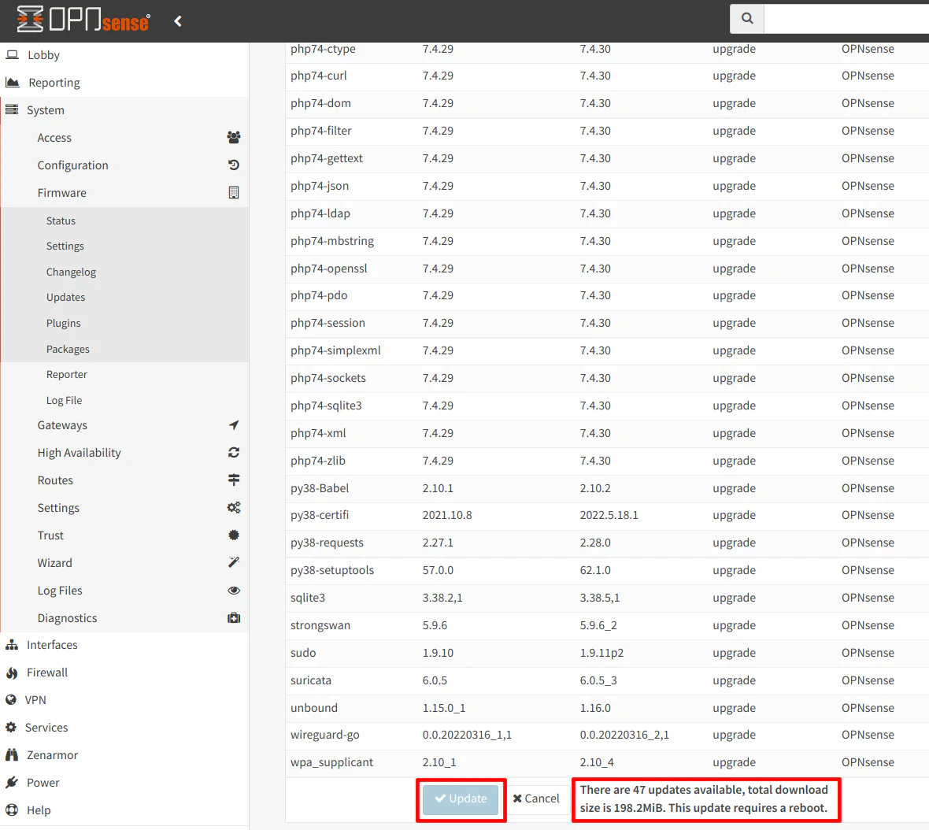Screen dimensions: 929x830
Task: Click the Services gear icon
Action: (11, 727)
